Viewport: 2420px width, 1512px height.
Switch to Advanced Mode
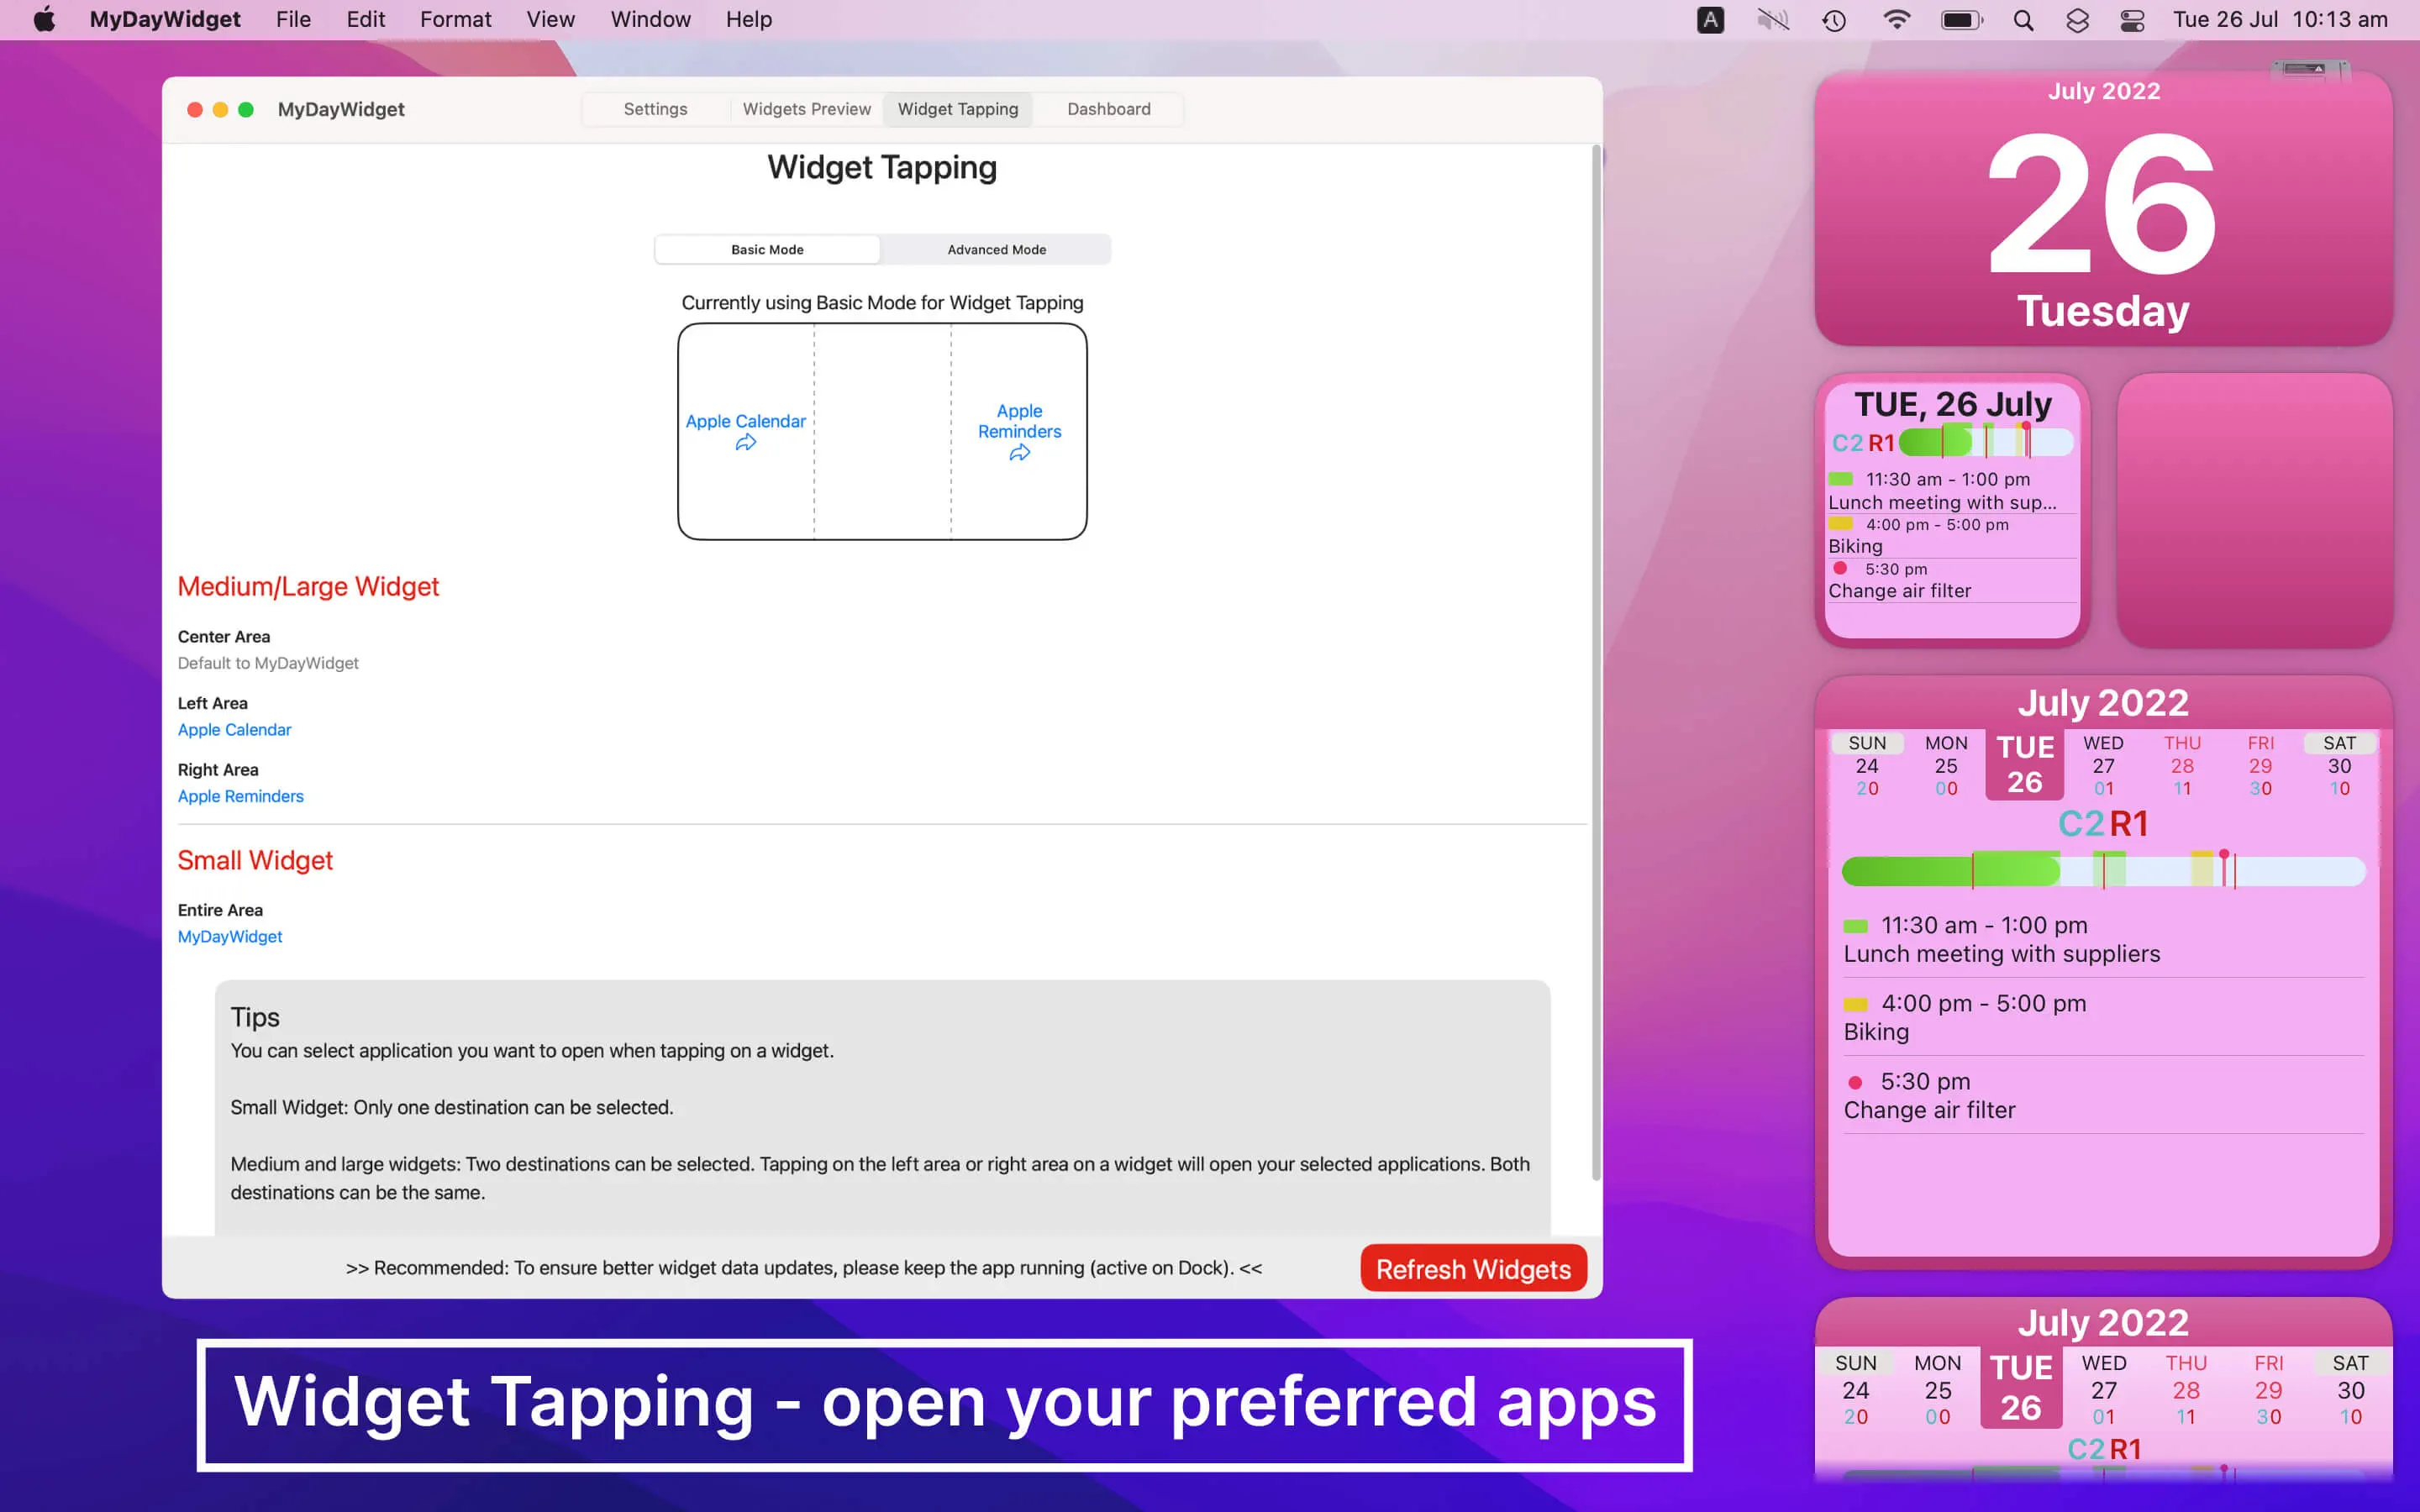[x=996, y=250]
